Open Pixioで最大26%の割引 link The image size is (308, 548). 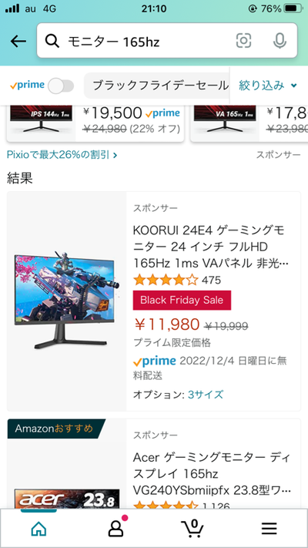pos(62,155)
